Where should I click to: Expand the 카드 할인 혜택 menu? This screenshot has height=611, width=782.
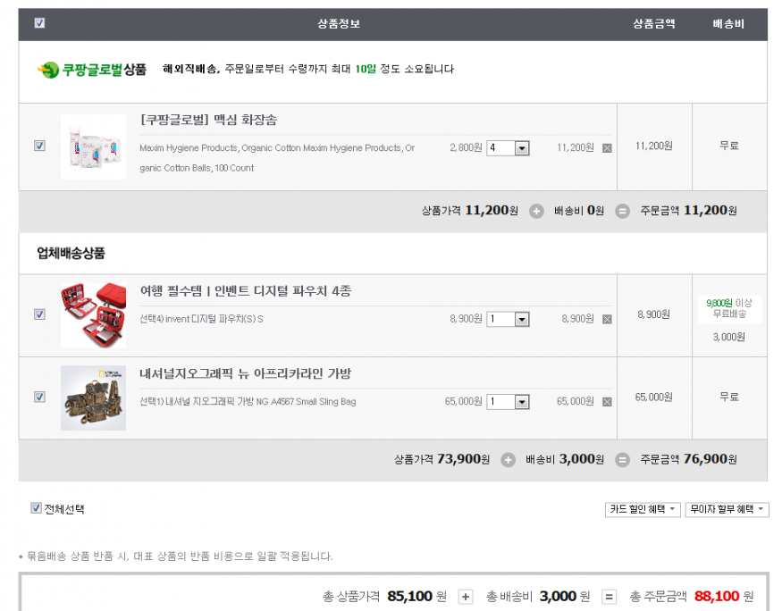point(643,509)
